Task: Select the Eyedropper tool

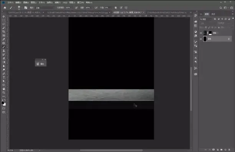Action: [4, 39]
